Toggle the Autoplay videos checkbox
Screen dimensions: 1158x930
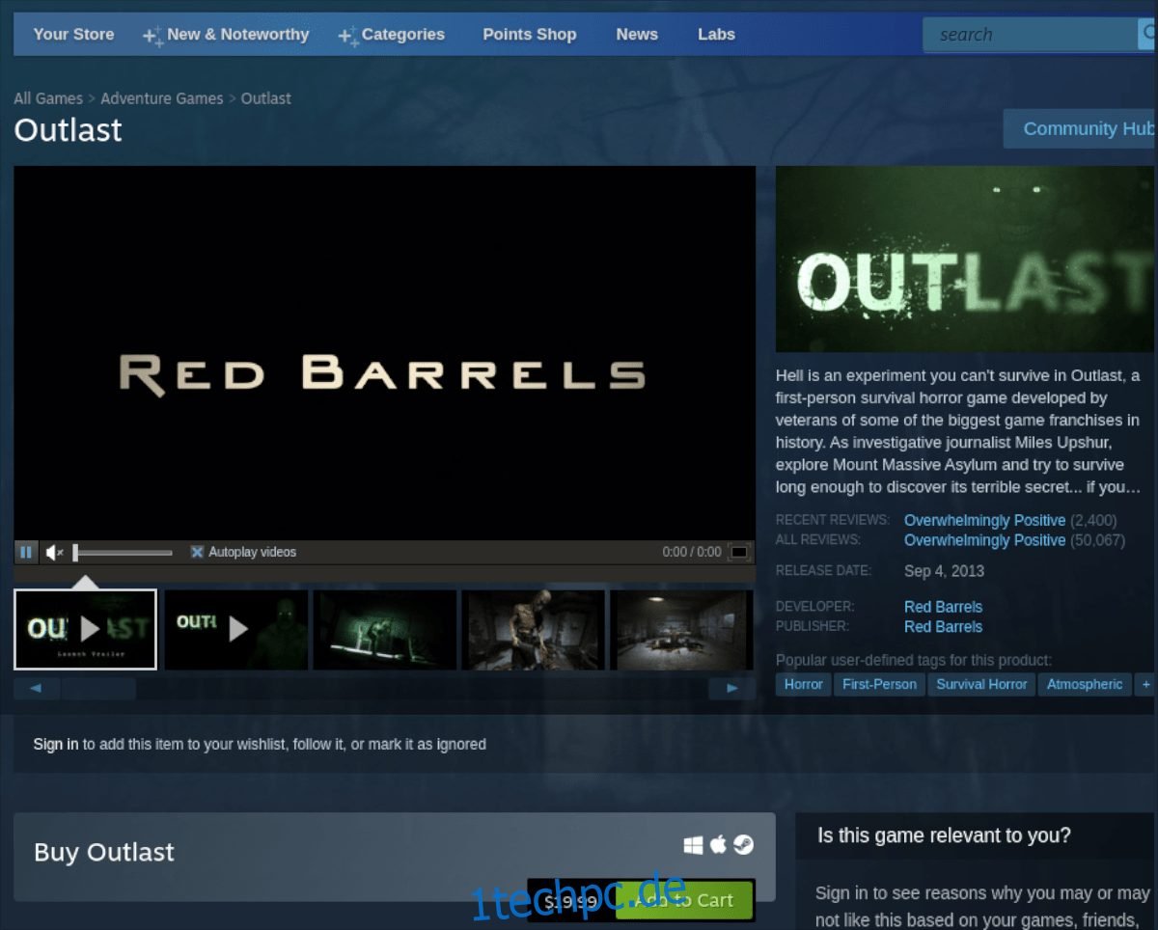197,552
